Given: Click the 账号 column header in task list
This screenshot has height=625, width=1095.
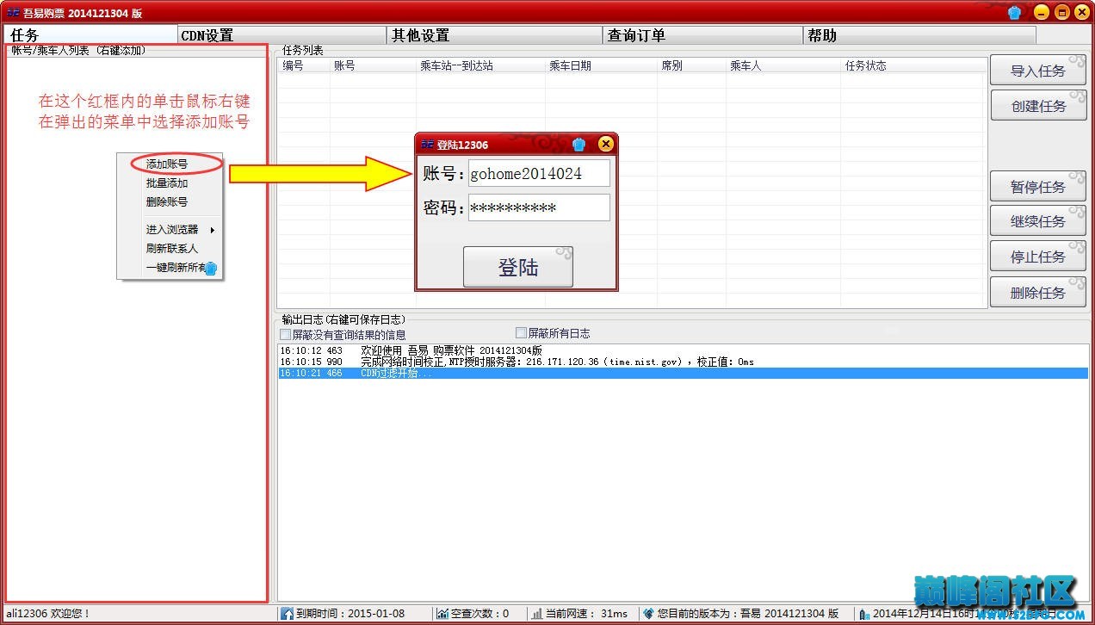Looking at the screenshot, I should point(373,65).
